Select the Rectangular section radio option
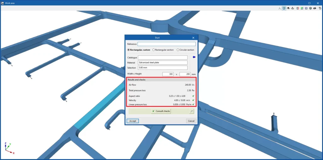The image size is (323, 160). 154,50
